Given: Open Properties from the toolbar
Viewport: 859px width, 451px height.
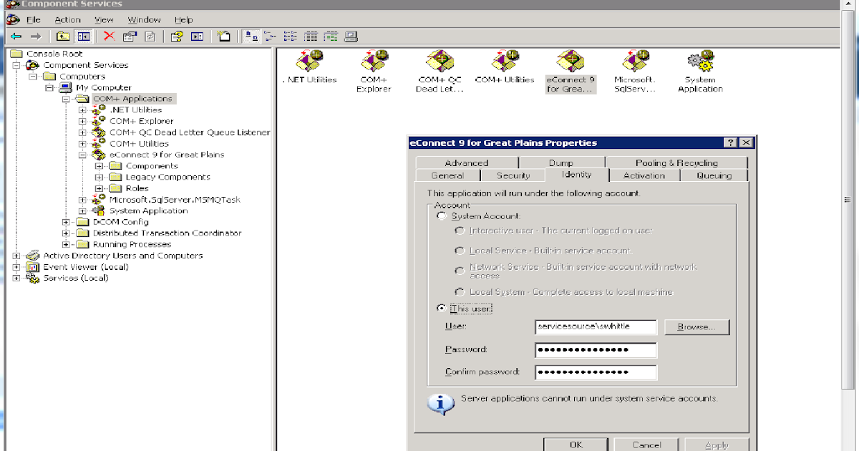Looking at the screenshot, I should pyautogui.click(x=130, y=35).
